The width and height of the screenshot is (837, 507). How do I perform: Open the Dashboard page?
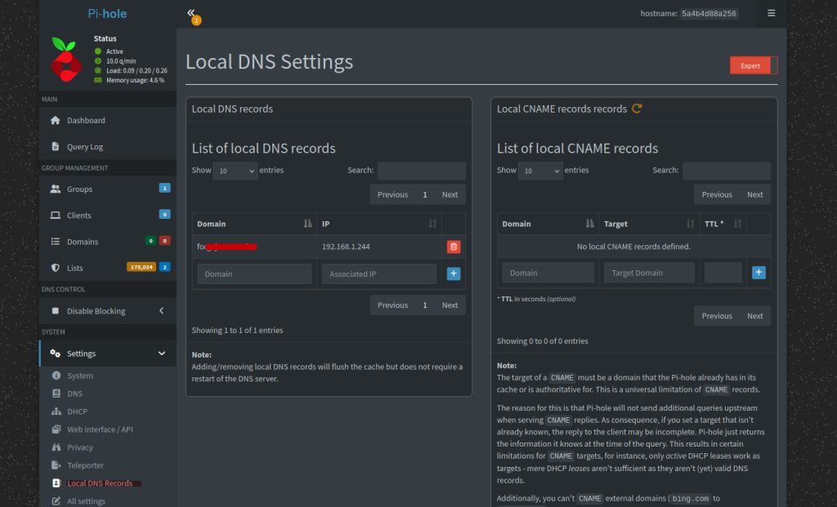click(x=86, y=120)
